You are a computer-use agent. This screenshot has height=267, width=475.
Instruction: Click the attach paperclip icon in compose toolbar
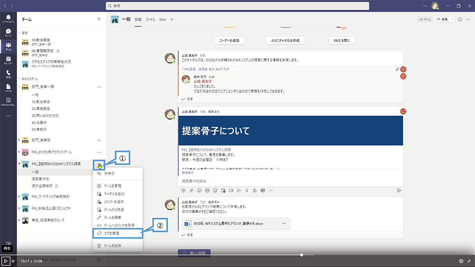191,191
